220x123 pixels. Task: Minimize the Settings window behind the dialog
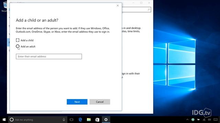pos(133,3)
